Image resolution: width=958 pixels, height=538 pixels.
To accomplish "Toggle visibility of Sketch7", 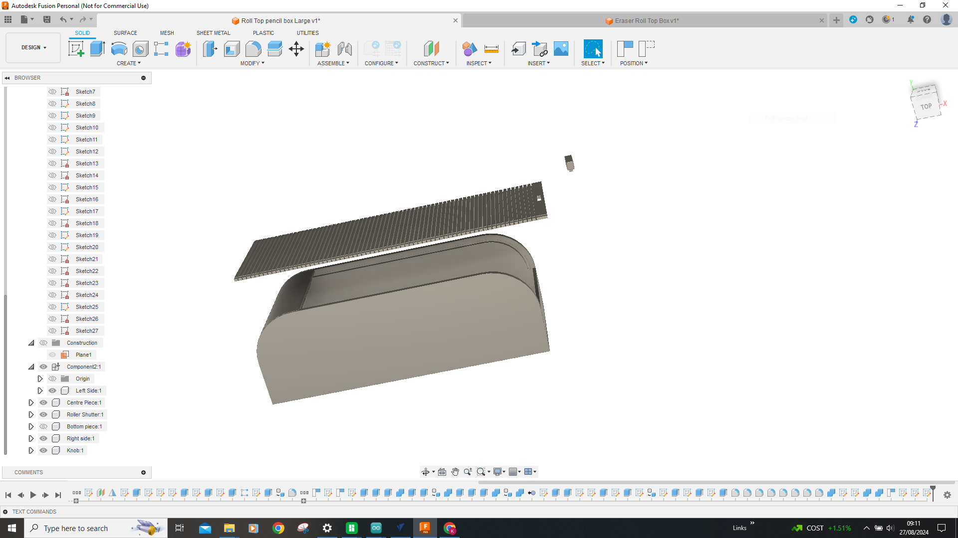I will pyautogui.click(x=52, y=92).
